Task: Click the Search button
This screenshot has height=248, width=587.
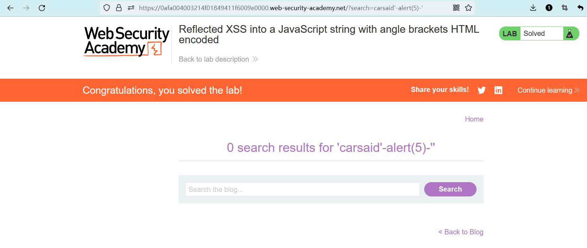Action: coord(450,189)
